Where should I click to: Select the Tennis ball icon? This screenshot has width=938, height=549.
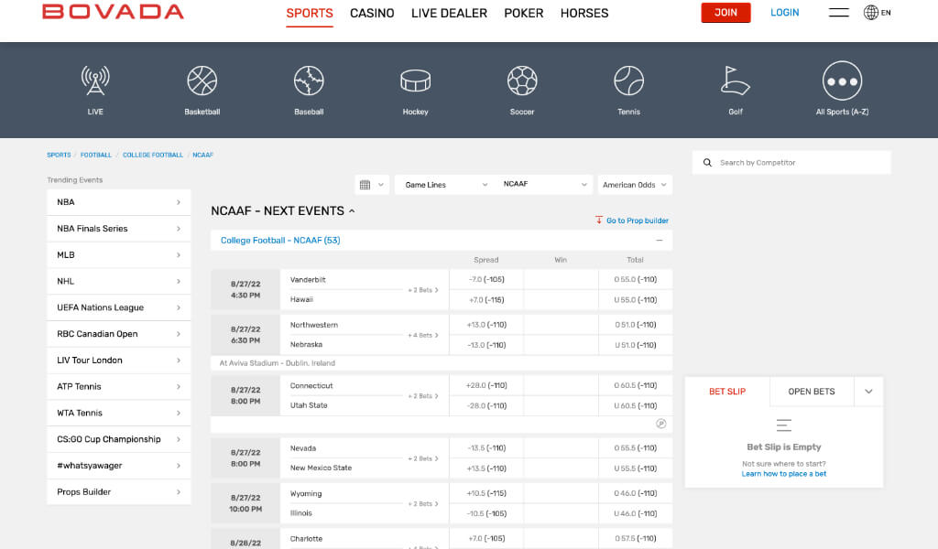click(x=628, y=81)
